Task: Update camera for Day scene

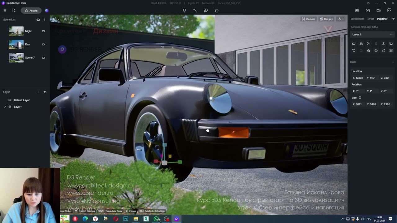Action: click(x=44, y=44)
